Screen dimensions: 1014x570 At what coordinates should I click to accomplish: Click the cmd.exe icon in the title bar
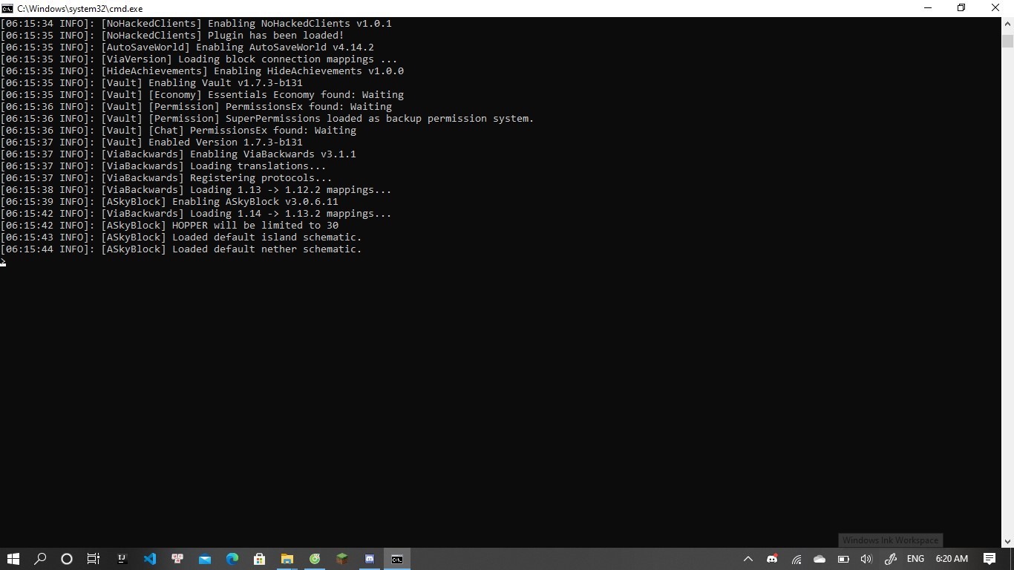(7, 8)
